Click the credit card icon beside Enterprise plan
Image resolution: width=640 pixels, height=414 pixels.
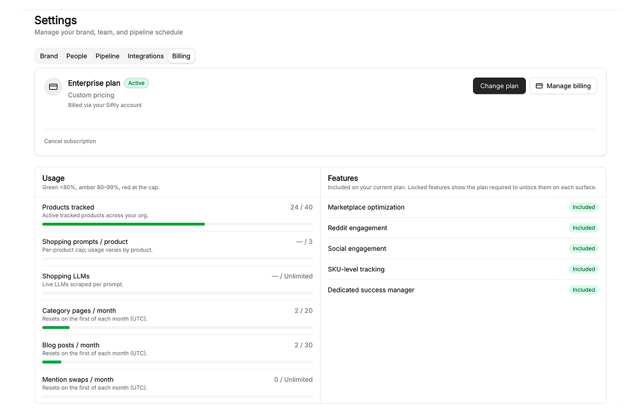[x=53, y=87]
